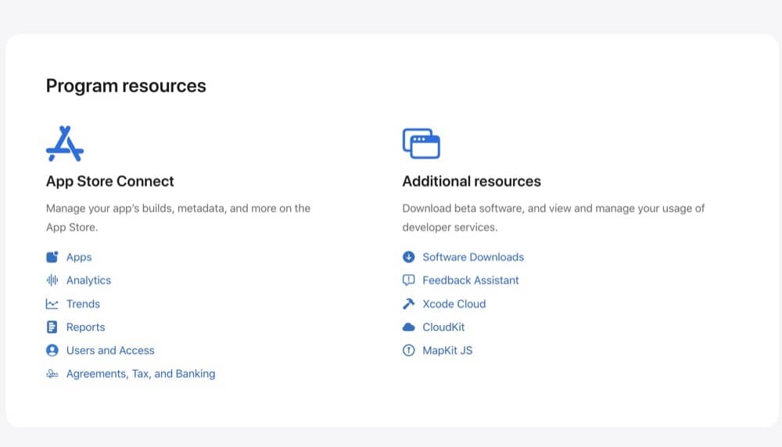The image size is (782, 447).
Task: Click the Additional resources windows icon
Action: 421,144
